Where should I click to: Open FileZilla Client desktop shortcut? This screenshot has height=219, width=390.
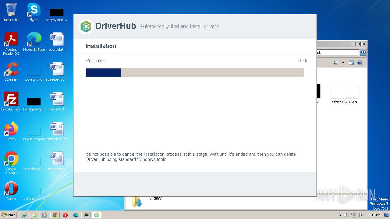coord(11,102)
